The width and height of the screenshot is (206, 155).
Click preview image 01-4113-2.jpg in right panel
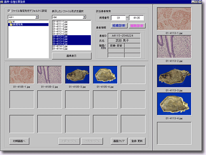[x=174, y=47]
